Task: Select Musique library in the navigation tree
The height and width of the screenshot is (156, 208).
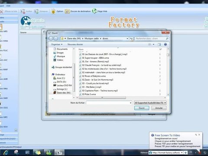Action: [61, 56]
